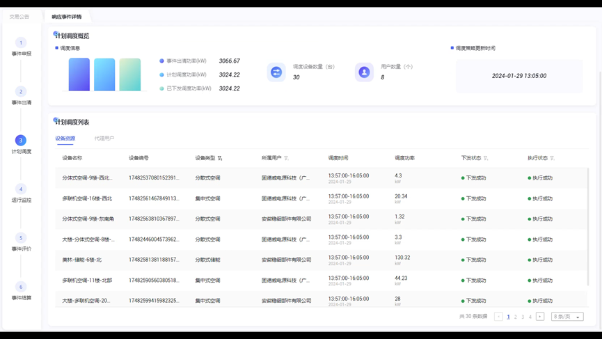The height and width of the screenshot is (339, 602).
Task: Switch to the 代理用户 tab
Action: 104,139
